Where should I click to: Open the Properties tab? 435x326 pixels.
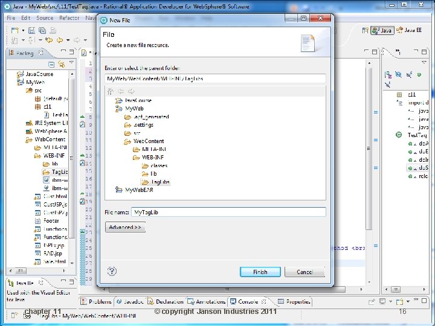(x=294, y=301)
